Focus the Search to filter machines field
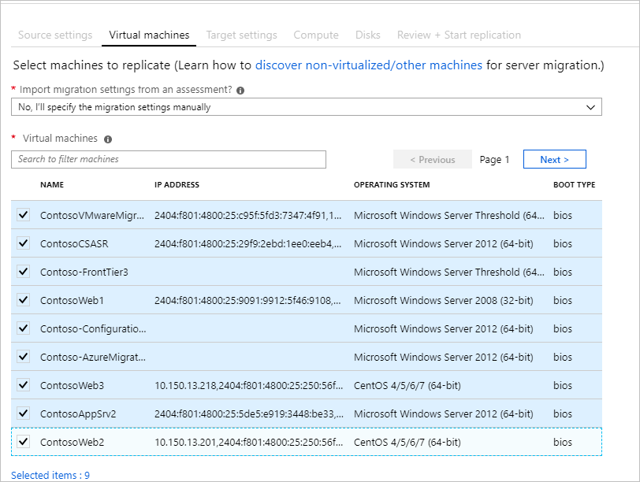Image resolution: width=640 pixels, height=482 pixels. [x=169, y=159]
